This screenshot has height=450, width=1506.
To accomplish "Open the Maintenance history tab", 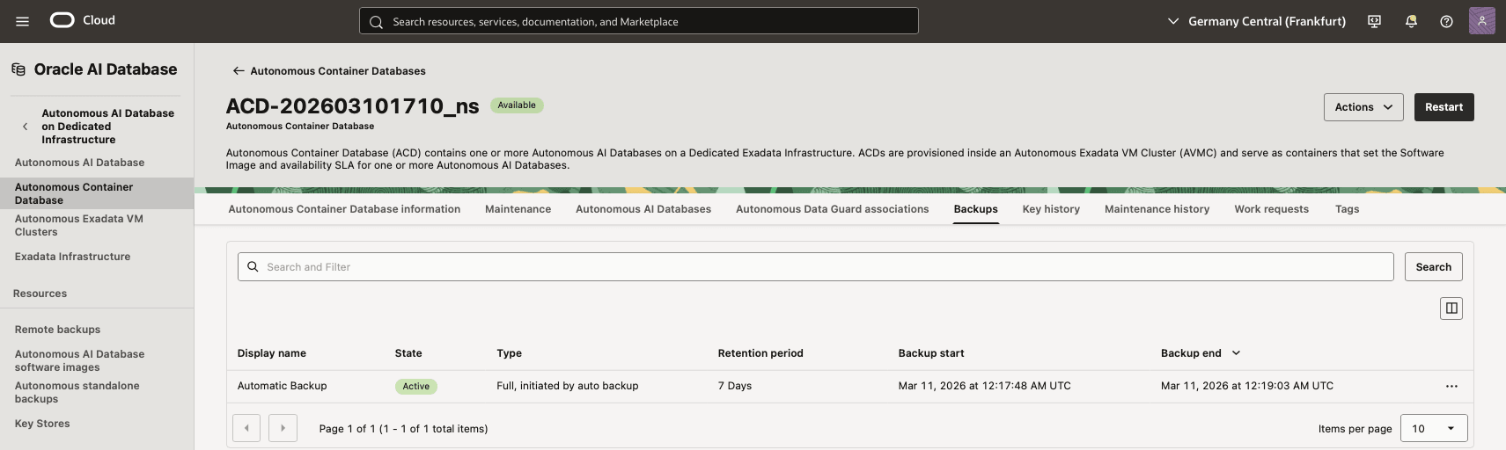I will pos(1157,209).
